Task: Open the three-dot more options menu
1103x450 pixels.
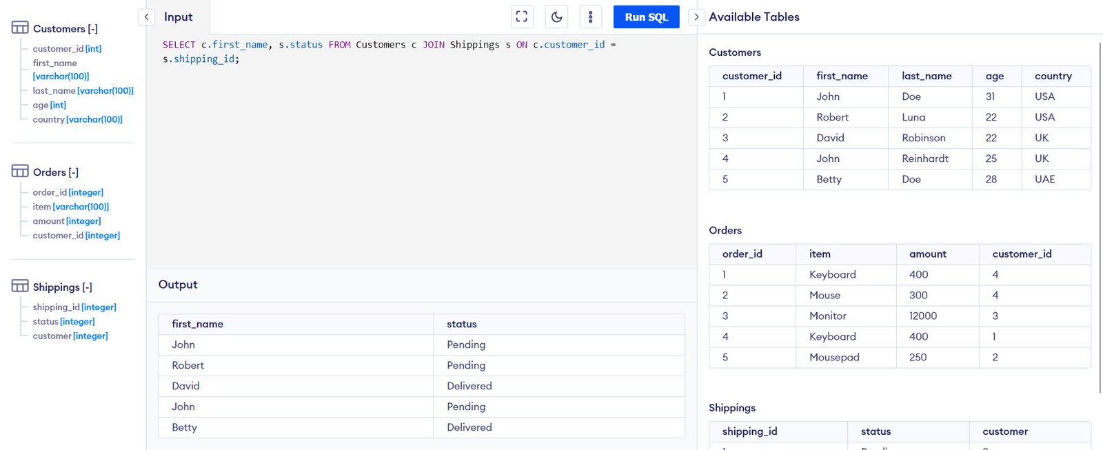Action: tap(590, 17)
